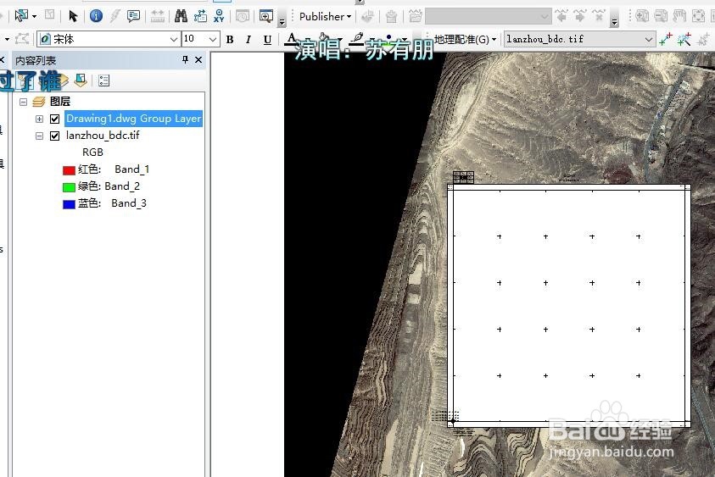Viewport: 715px width, 477px height.
Task: Open the lanzhou_bdc.tif georeferencing layer dropdown
Action: click(x=649, y=39)
